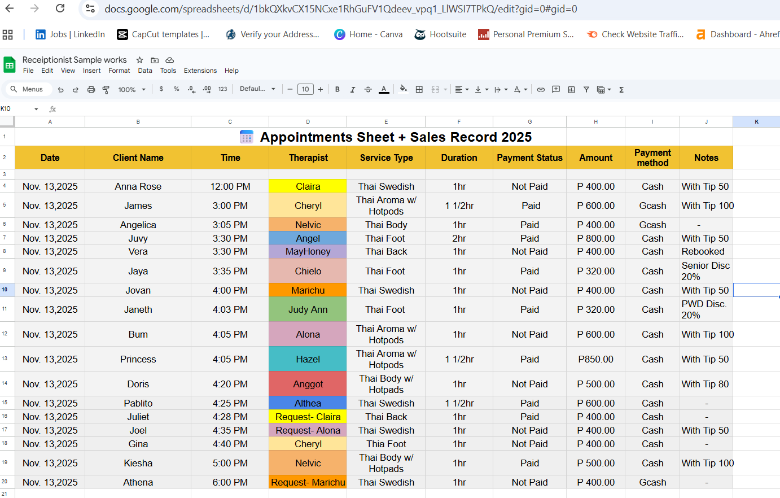
Task: Decrease decimal places
Action: [192, 89]
